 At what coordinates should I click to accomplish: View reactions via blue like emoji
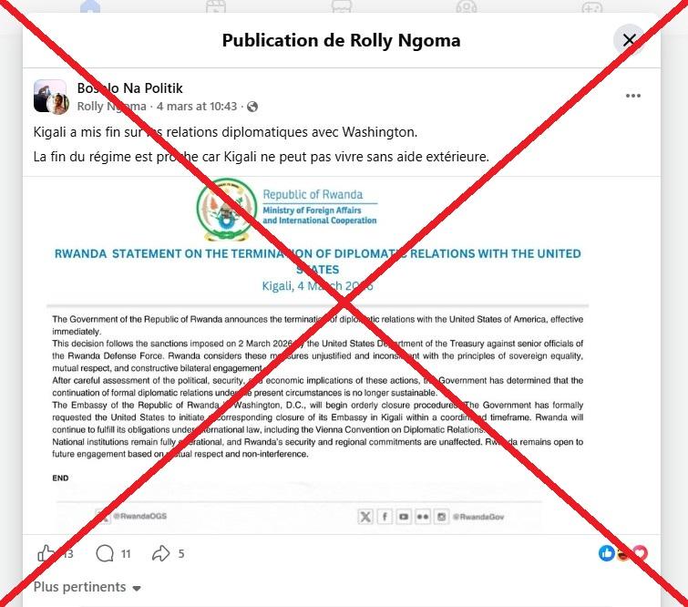[x=607, y=553]
